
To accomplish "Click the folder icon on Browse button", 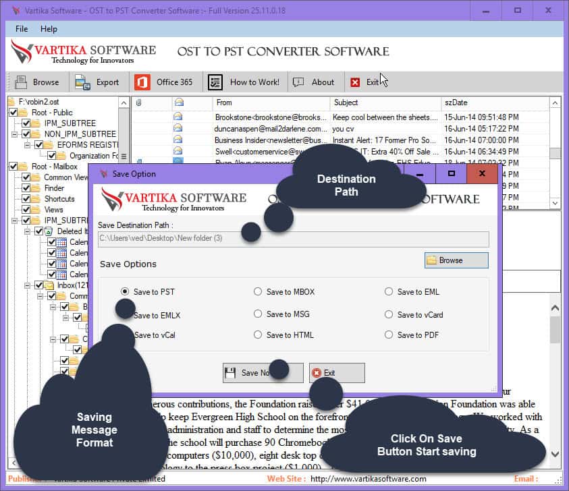I will click(431, 260).
